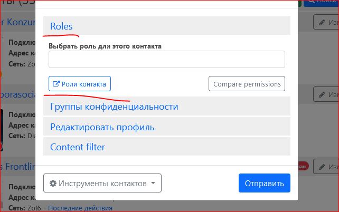Open the Последние действия link

[80, 208]
